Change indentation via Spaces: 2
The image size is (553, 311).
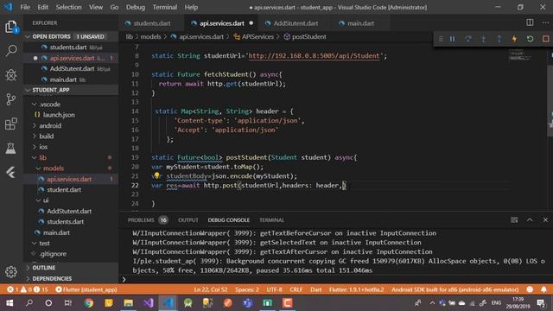[x=247, y=289]
